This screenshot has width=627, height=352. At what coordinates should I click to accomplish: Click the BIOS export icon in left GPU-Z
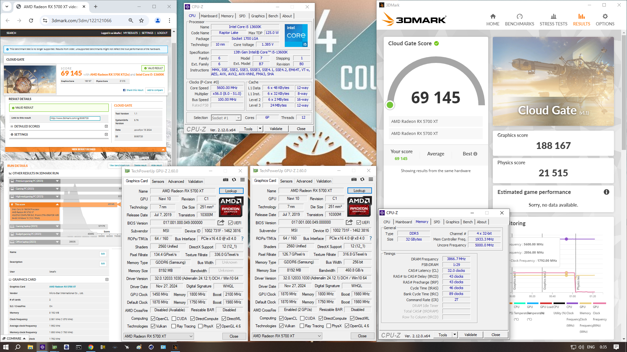221,223
